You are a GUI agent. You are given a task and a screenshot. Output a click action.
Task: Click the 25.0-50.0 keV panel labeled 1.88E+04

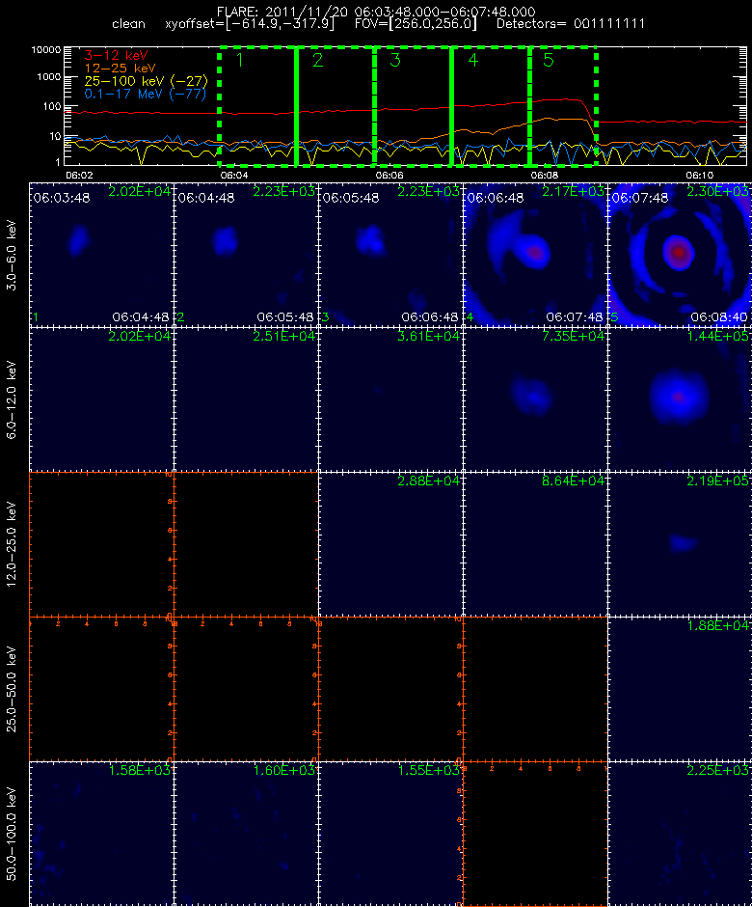680,689
